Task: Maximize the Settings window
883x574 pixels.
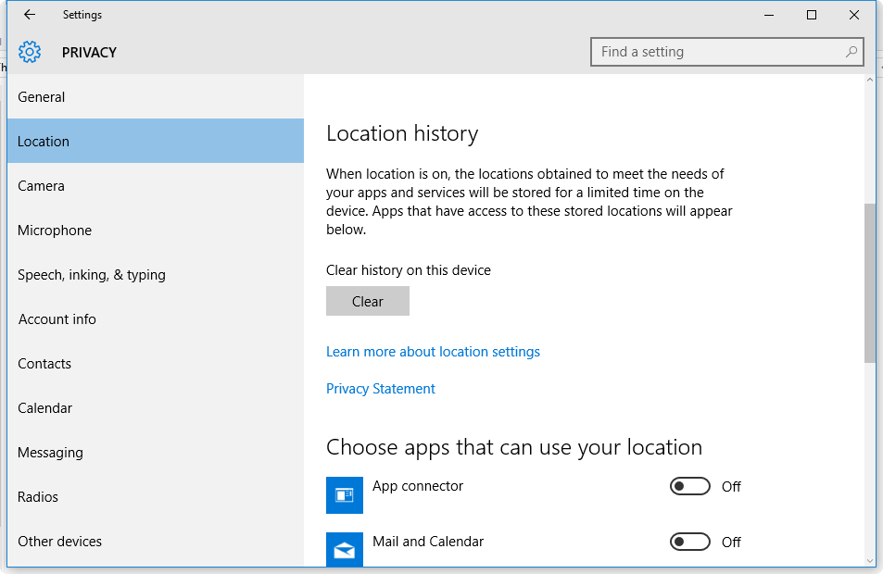Action: click(x=812, y=15)
